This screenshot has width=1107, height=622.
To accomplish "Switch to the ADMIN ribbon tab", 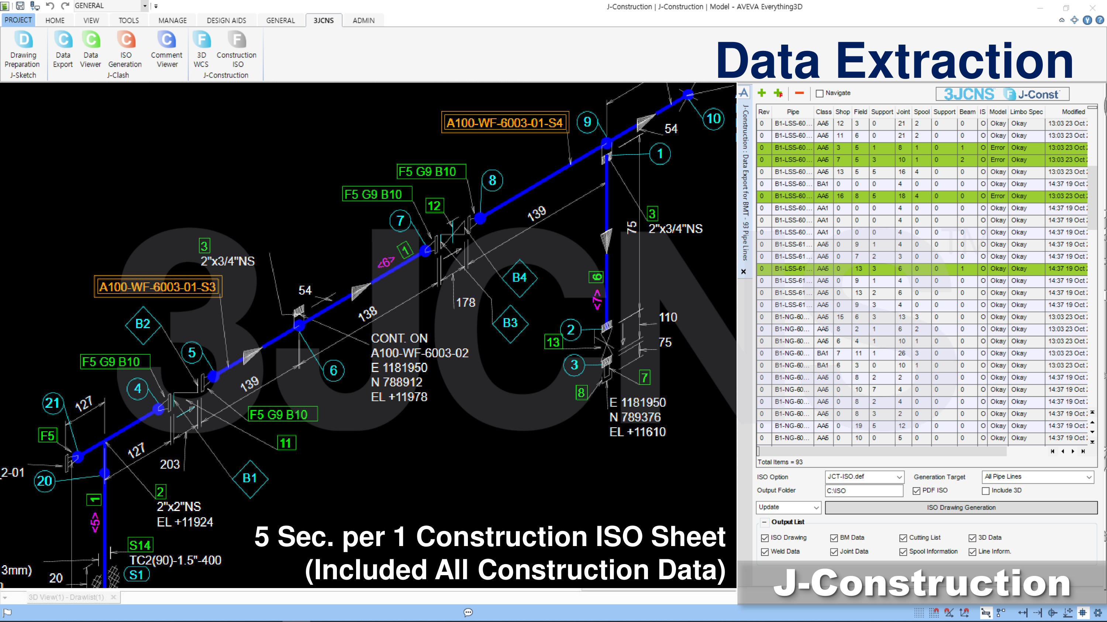I will coord(363,20).
